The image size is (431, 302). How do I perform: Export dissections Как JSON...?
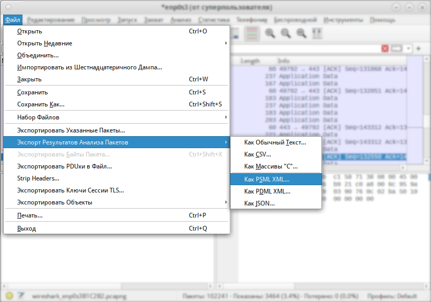click(276, 203)
